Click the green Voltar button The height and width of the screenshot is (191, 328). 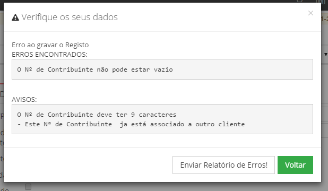coord(295,165)
